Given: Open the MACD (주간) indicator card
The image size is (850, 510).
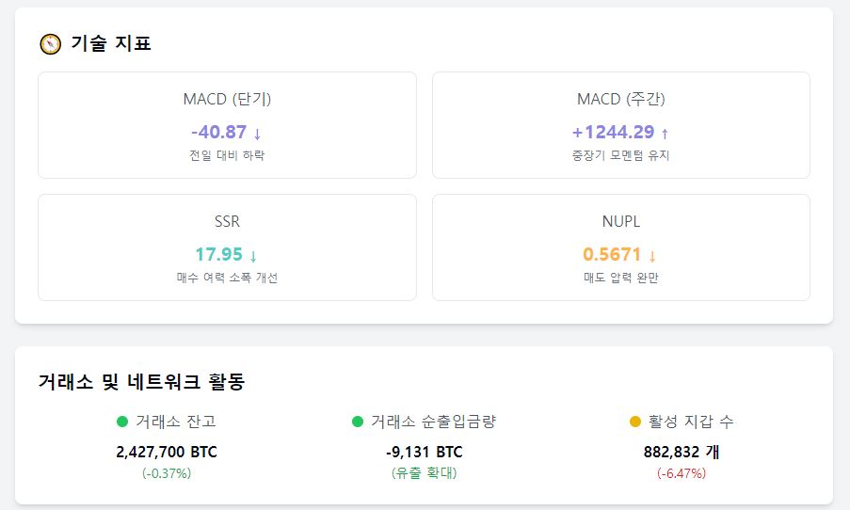Looking at the screenshot, I should 621,125.
